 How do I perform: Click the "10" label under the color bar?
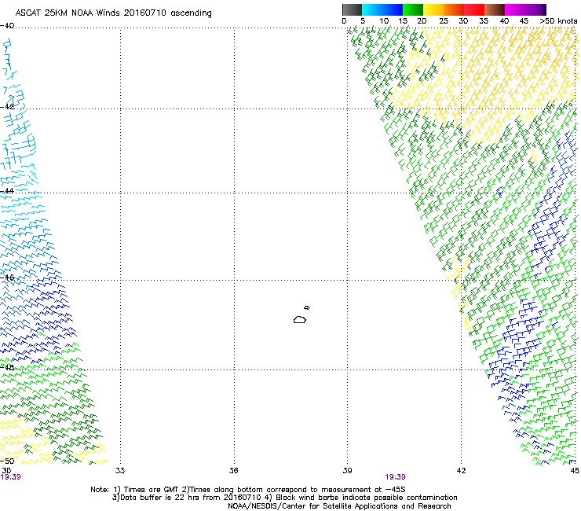[384, 21]
